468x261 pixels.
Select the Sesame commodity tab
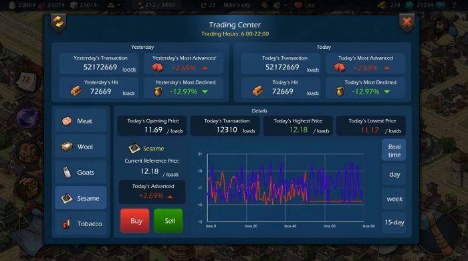click(81, 198)
